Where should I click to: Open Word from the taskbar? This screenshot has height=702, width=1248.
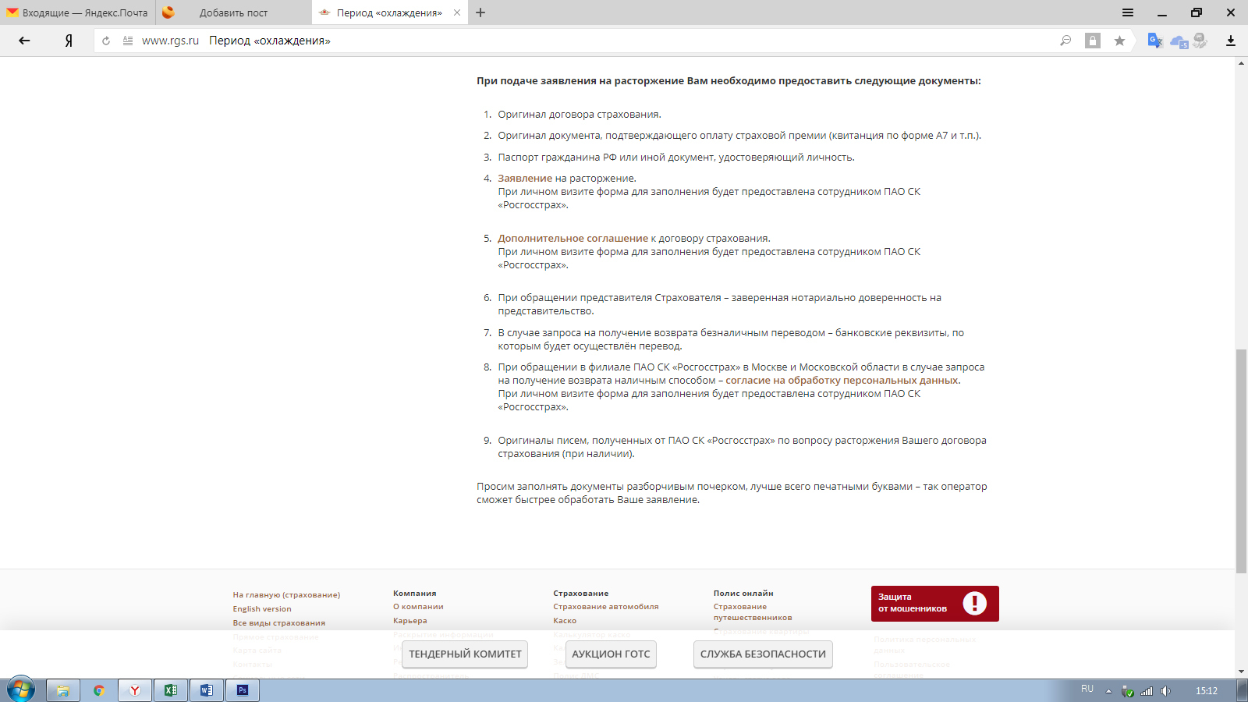point(207,690)
